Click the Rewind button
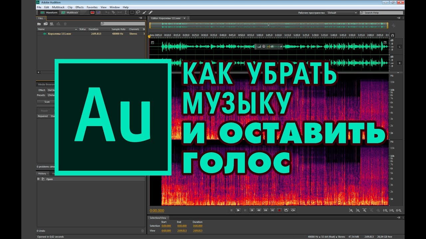 pos(259,210)
